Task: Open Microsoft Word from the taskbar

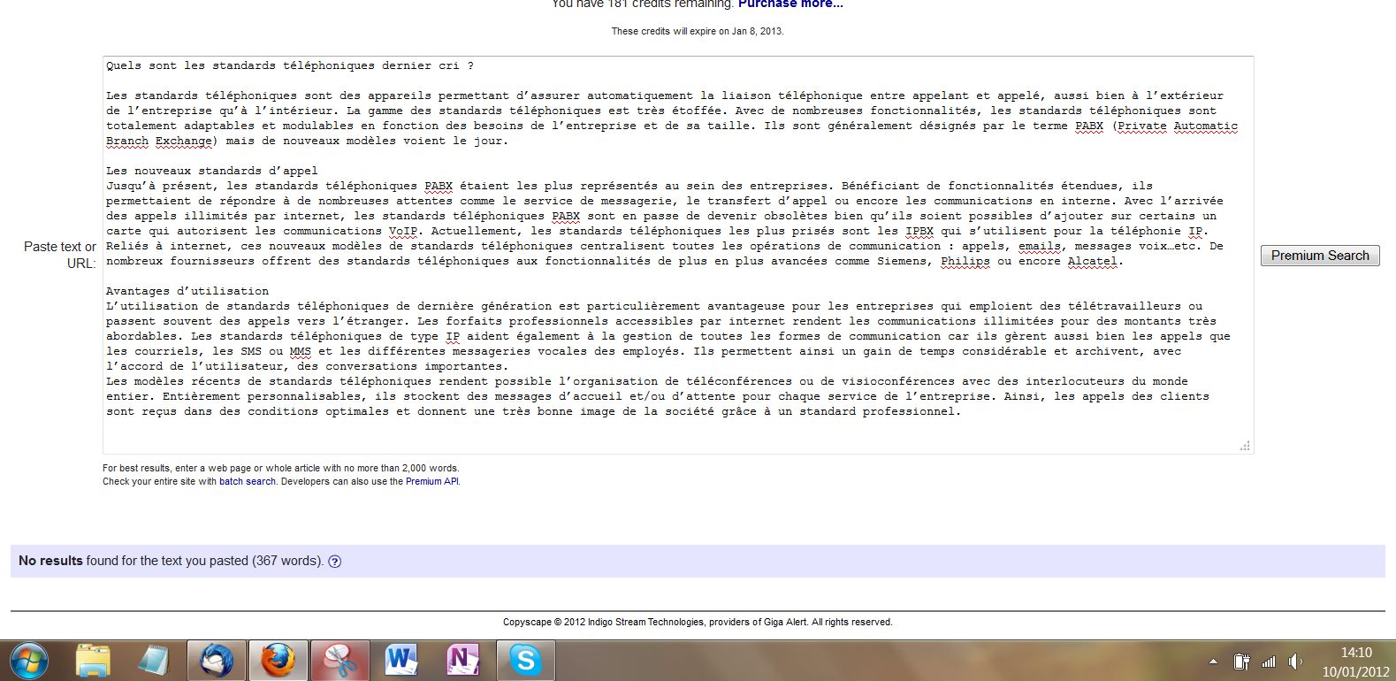Action: click(x=400, y=661)
